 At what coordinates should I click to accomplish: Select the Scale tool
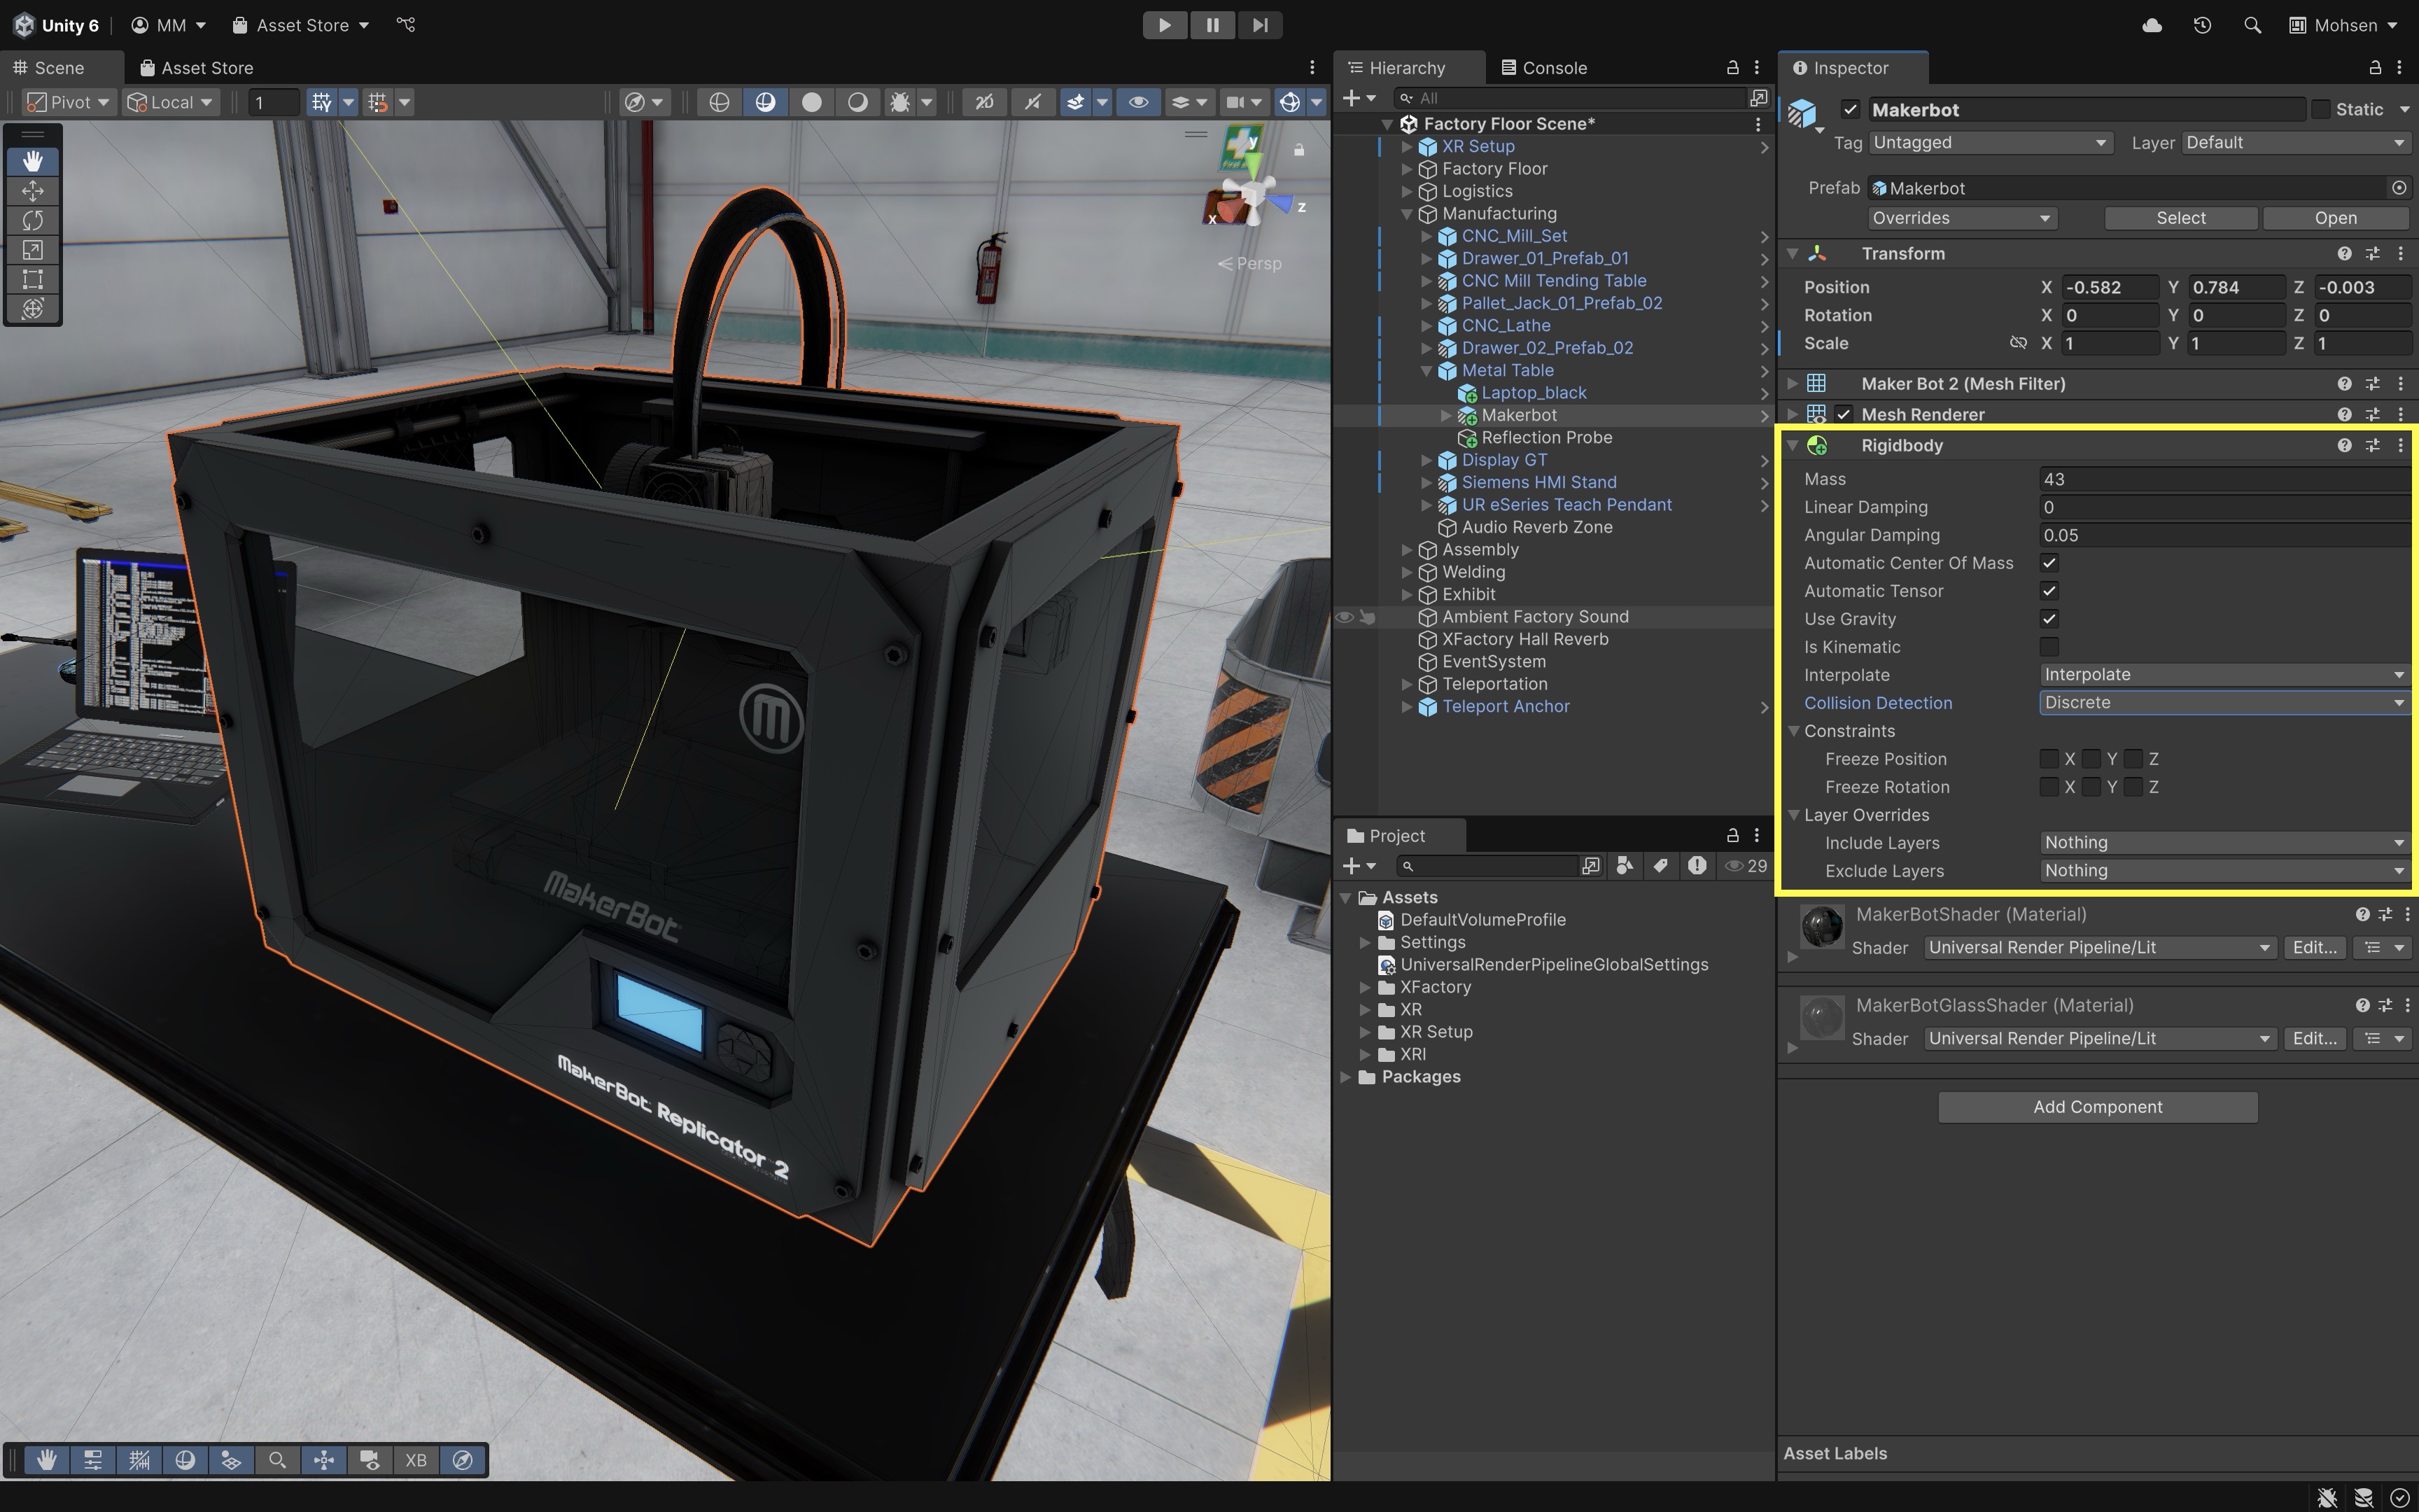point(33,250)
